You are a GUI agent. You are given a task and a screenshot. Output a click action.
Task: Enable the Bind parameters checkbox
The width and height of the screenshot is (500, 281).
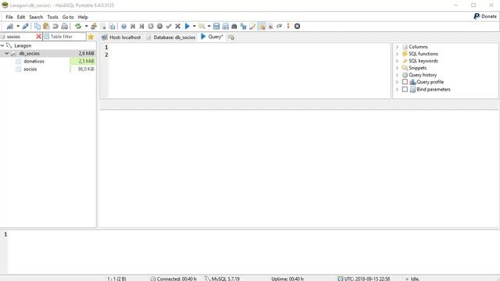[x=405, y=90]
